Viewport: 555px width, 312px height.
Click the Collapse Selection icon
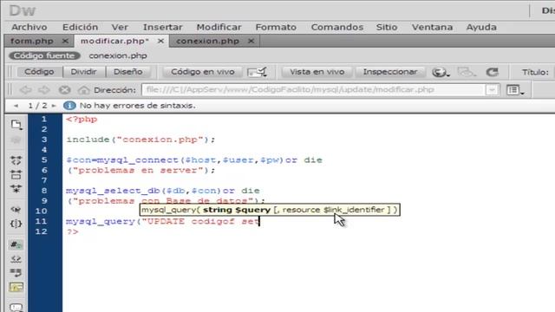coord(16,174)
